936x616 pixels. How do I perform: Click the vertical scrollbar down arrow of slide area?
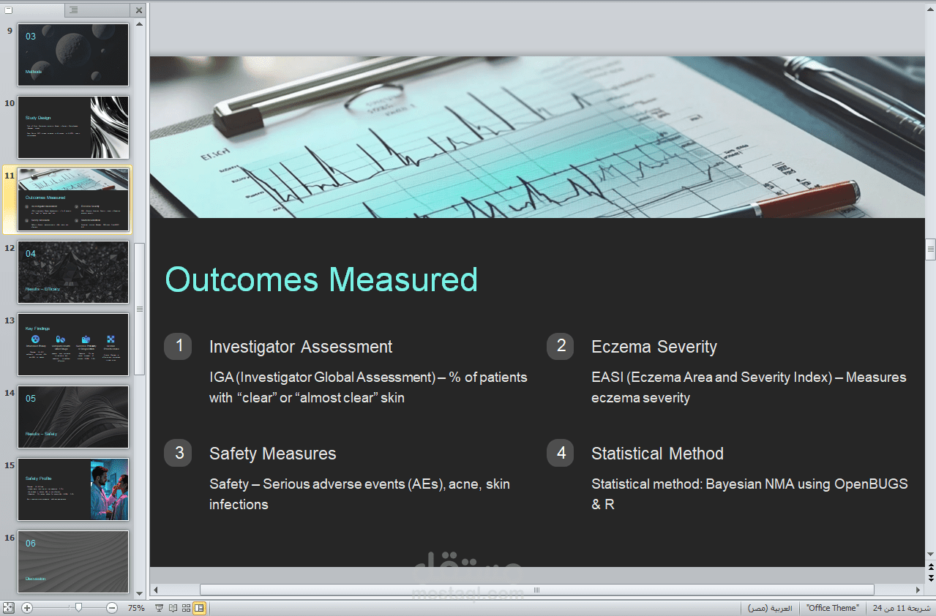(x=930, y=555)
